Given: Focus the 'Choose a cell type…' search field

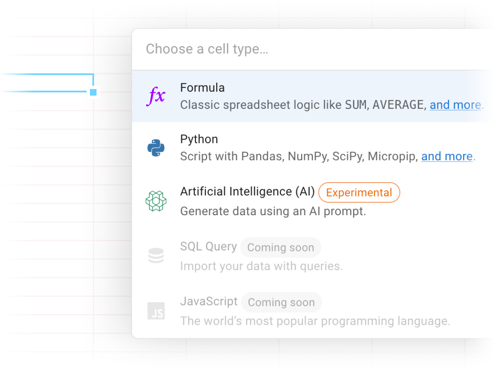Looking at the screenshot, I should 313,49.
